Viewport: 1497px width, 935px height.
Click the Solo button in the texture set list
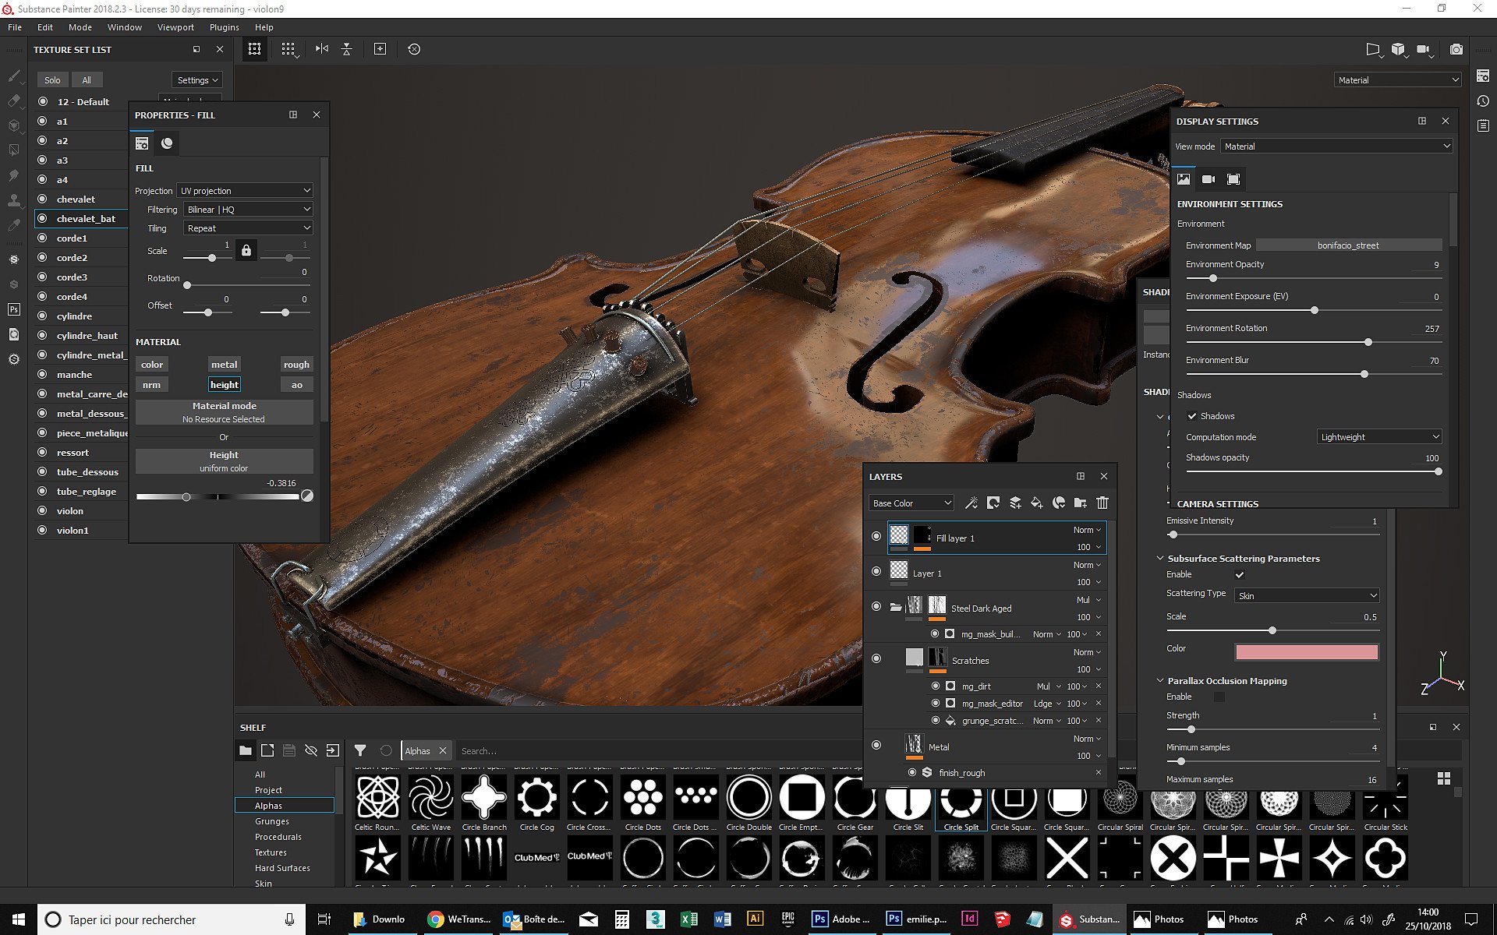point(52,80)
